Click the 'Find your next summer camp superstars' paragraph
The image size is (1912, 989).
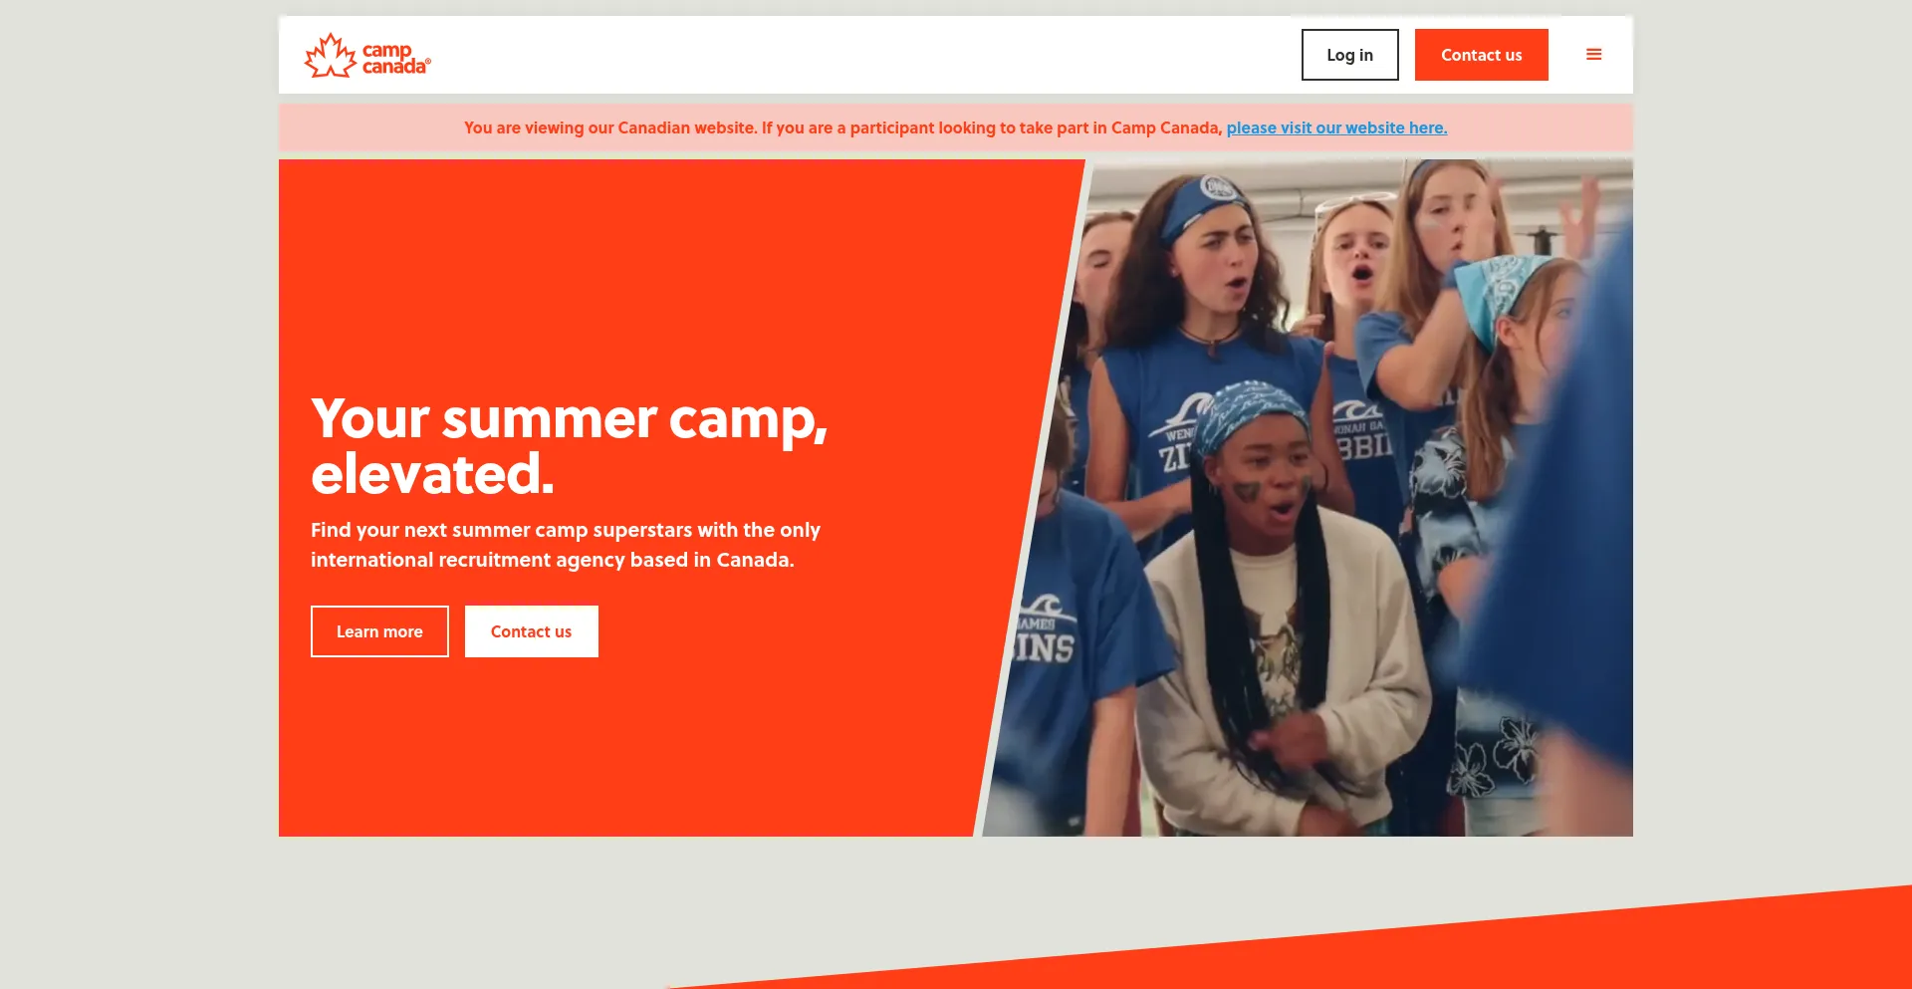click(x=566, y=545)
